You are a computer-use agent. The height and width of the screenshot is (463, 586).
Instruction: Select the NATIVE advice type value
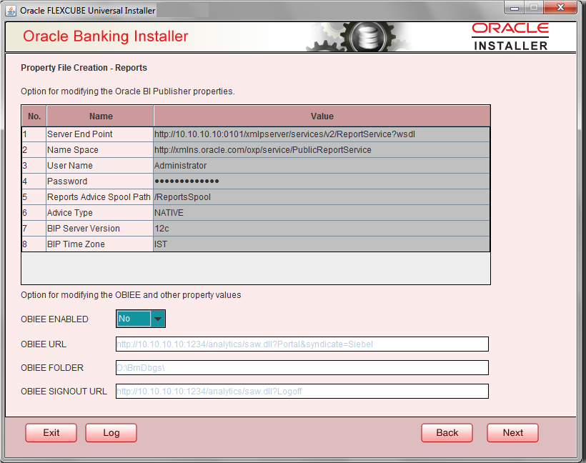[x=322, y=213]
